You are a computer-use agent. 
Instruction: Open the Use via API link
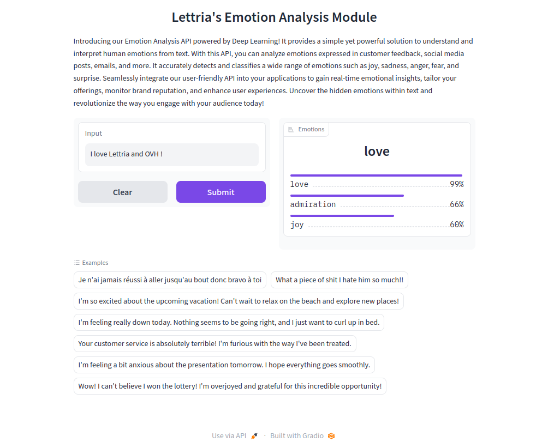229,436
